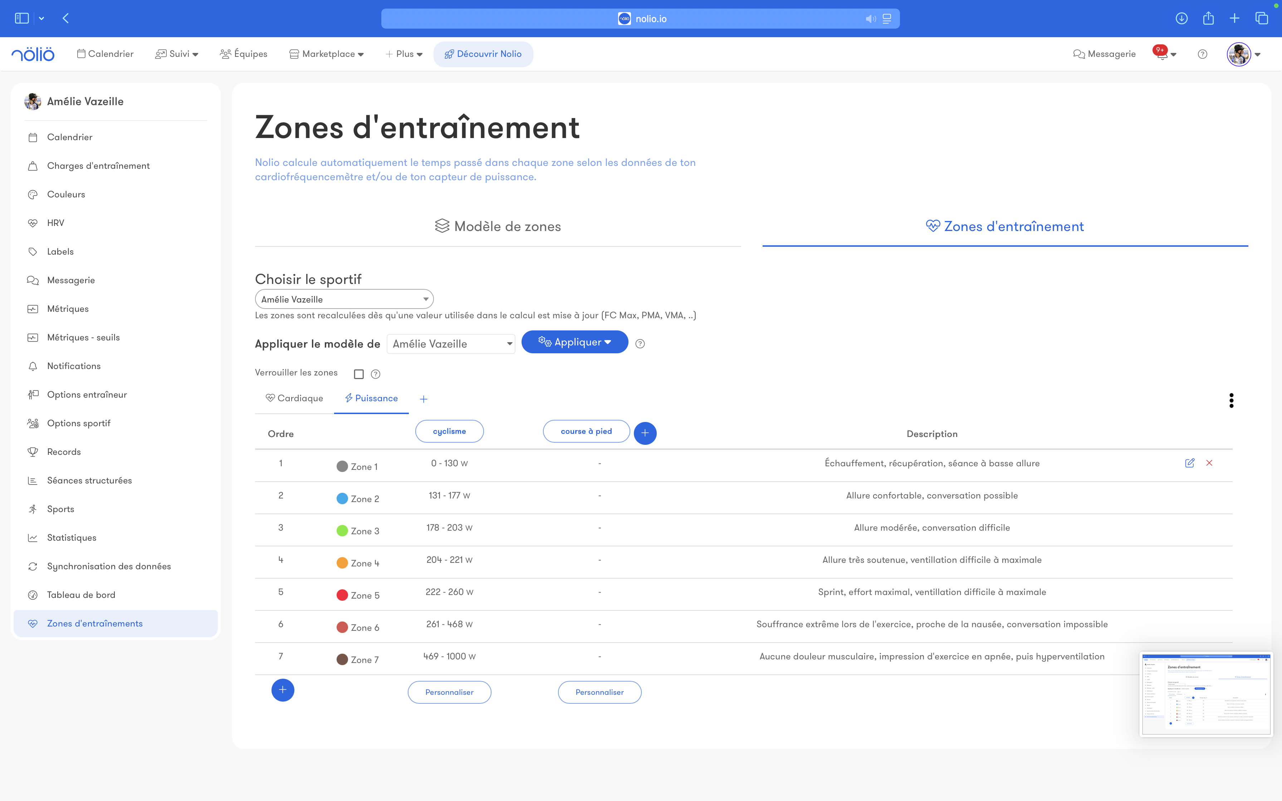Click the Zone 5 red color swatch

[342, 595]
